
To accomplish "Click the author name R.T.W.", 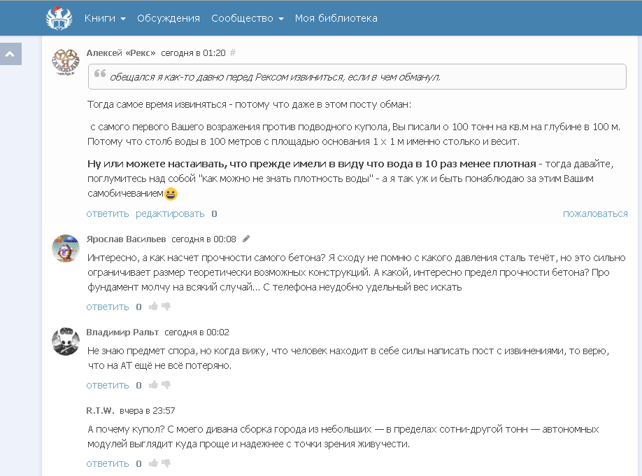I will (x=100, y=410).
